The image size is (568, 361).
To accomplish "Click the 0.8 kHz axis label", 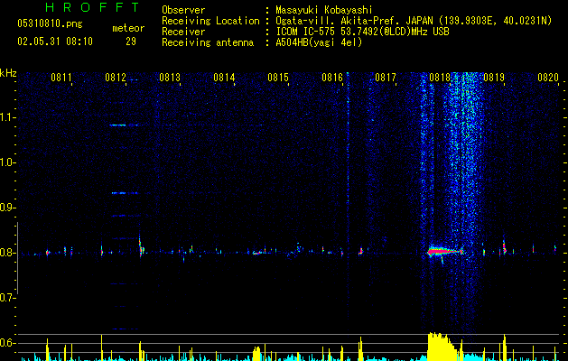I will (7, 253).
